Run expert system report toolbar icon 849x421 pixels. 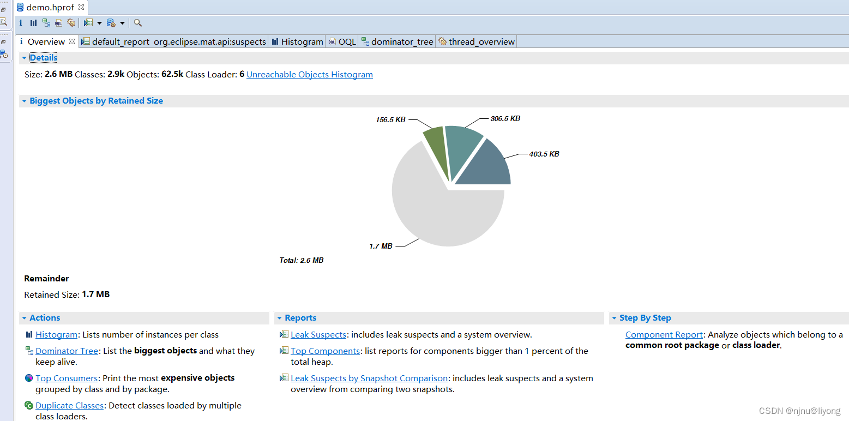[x=88, y=23]
